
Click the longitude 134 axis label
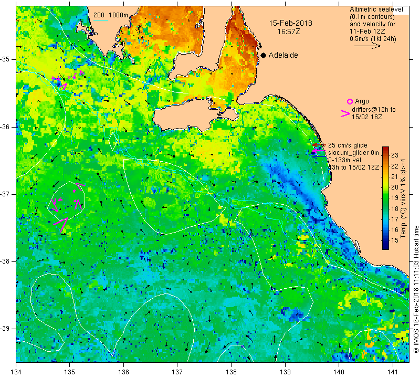(x=16, y=372)
